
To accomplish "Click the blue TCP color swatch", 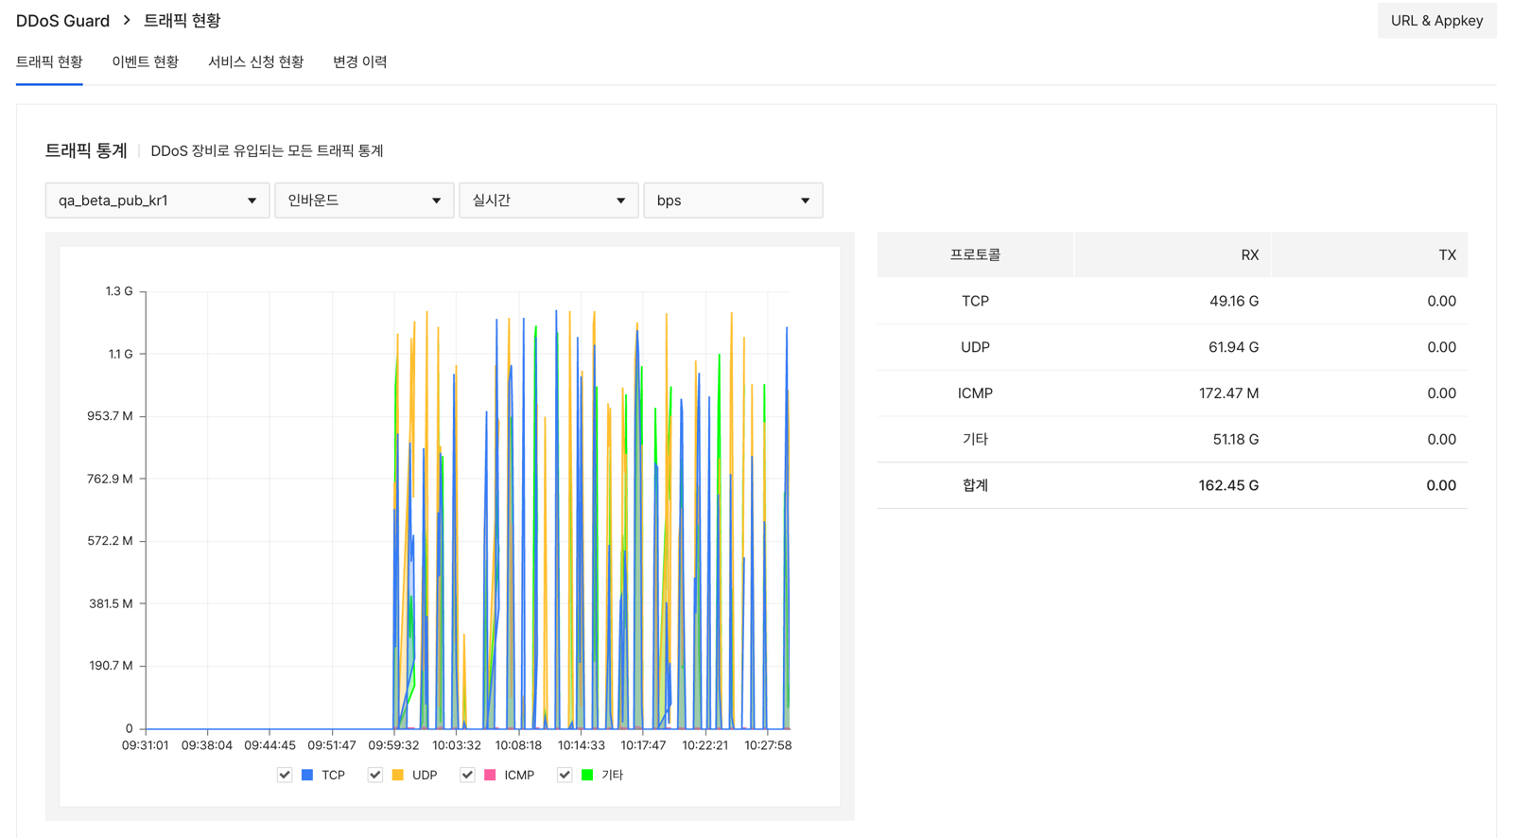I will [x=307, y=775].
